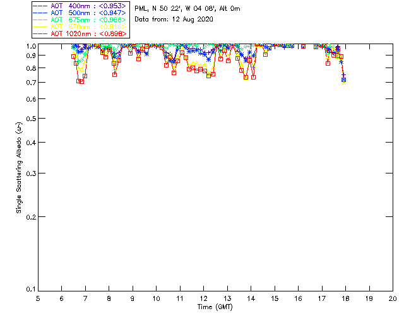The height and width of the screenshot is (323, 404).
Task: Click x-axis tick label 11
Action: (x=180, y=299)
